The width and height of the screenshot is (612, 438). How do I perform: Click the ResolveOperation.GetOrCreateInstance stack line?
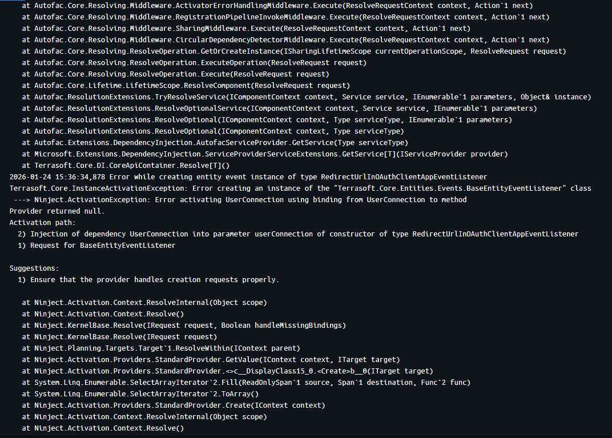click(x=294, y=51)
